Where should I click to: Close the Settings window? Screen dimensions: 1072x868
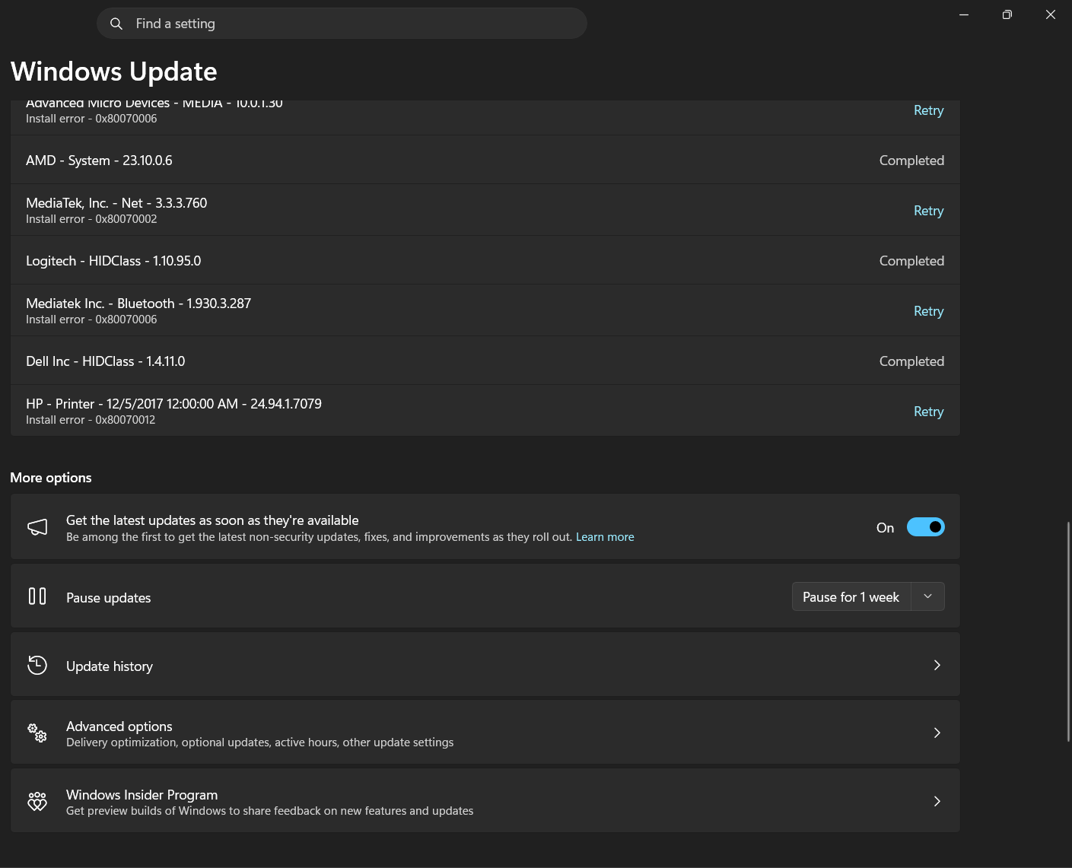coord(1051,15)
